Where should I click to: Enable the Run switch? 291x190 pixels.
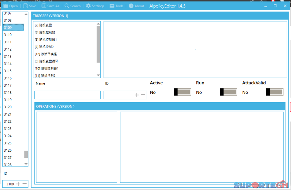click(x=228, y=92)
